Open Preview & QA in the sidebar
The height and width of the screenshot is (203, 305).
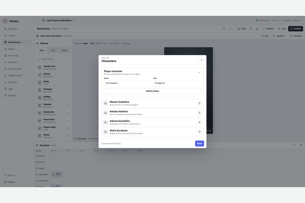[17, 69]
